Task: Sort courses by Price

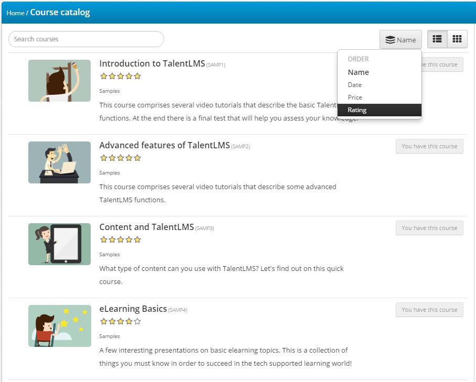Action: [x=379, y=97]
